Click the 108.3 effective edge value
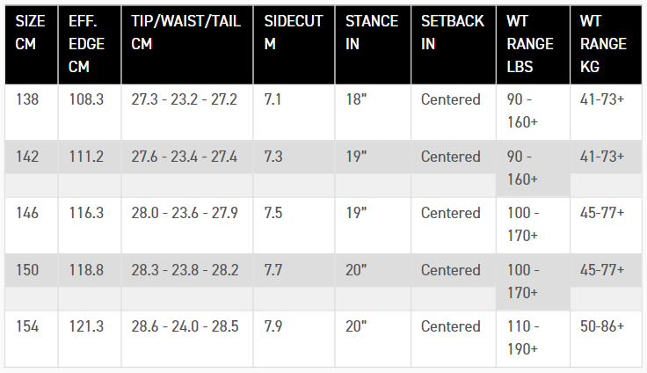 pyautogui.click(x=87, y=99)
